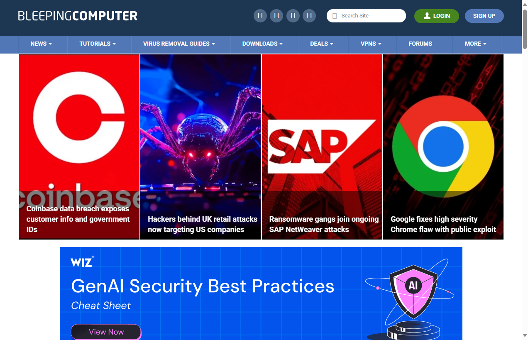Click the user silhouette icon on Login button

click(427, 16)
